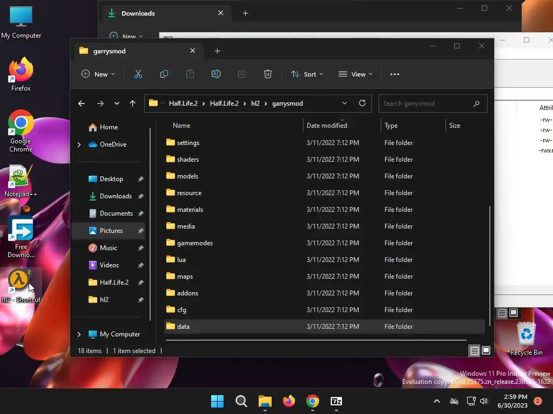
Task: Select the My Computer desktop icon
Action: [21, 22]
